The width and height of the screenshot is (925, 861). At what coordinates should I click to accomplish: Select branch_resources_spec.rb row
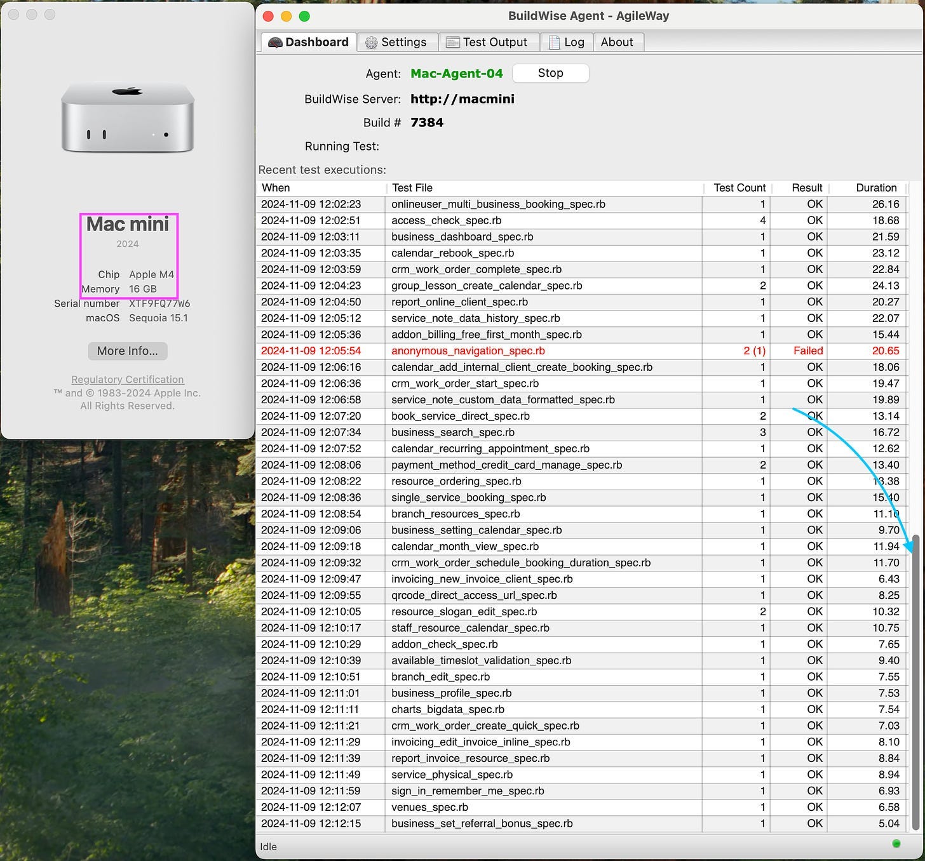581,514
